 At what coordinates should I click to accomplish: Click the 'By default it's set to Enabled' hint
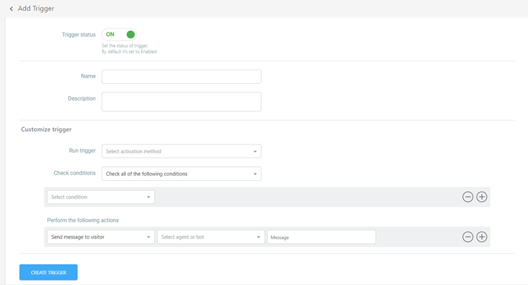tap(129, 52)
